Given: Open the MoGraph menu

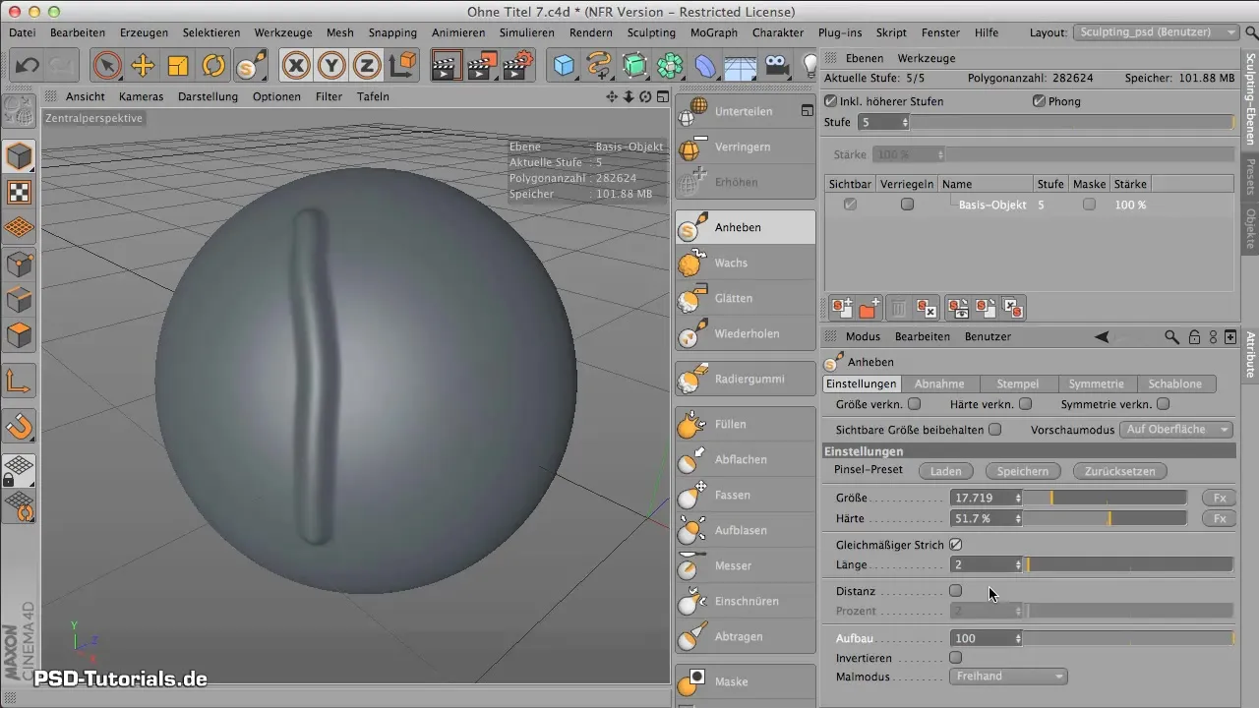Looking at the screenshot, I should [x=714, y=32].
